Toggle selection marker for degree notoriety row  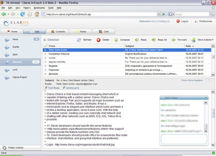click(x=45, y=62)
